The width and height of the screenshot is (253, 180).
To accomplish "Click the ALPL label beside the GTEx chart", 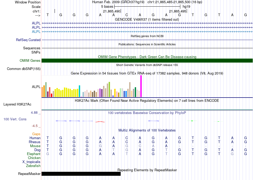I will coord(36,87).
